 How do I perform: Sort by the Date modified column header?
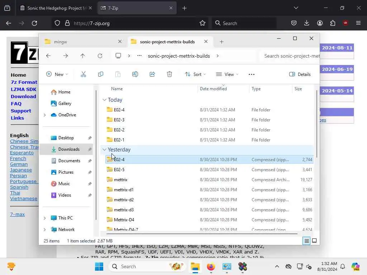223,89
